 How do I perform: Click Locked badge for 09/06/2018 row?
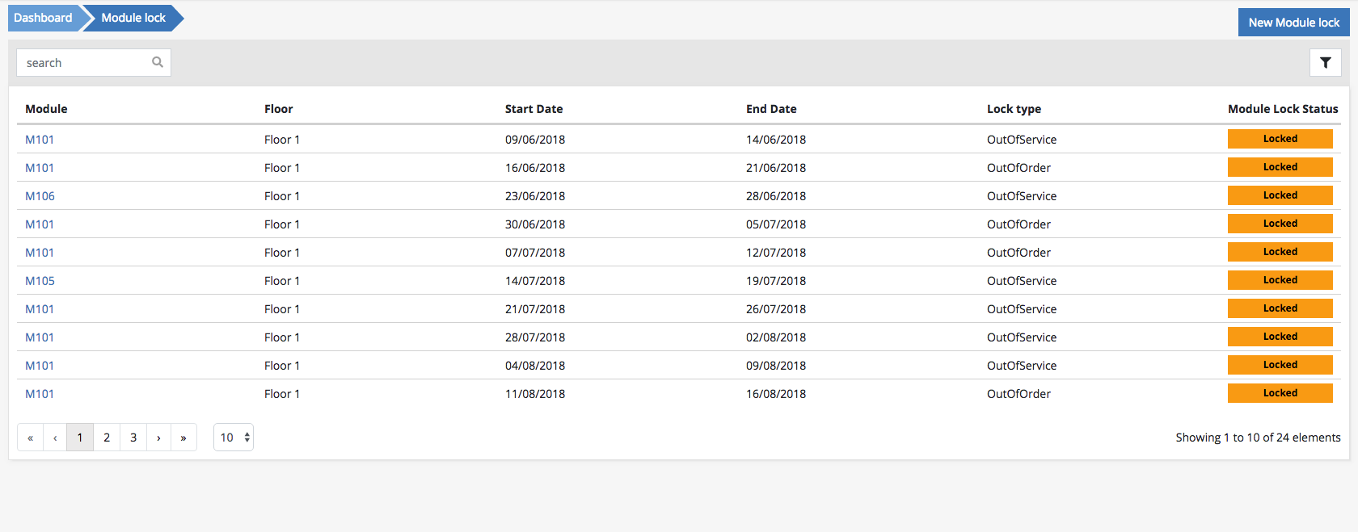tap(1280, 139)
